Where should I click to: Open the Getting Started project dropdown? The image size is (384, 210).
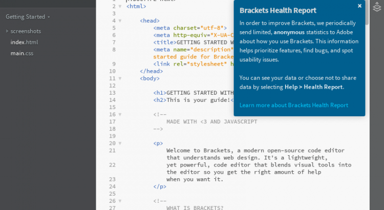coord(28,16)
